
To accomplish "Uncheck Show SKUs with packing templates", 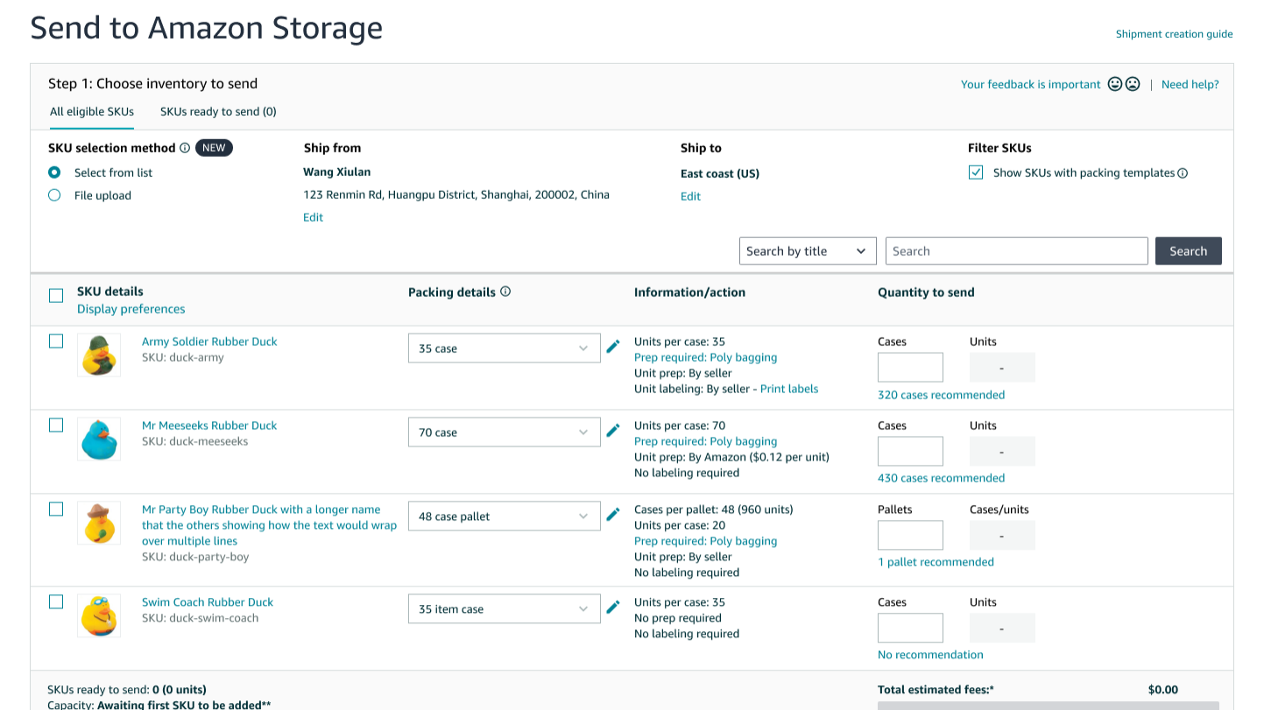I will tap(976, 172).
